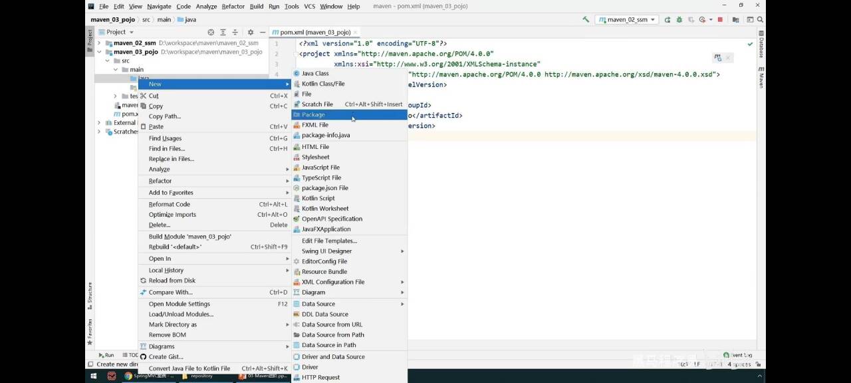The height and width of the screenshot is (383, 851).
Task: Click Copy Path... in context menu
Action: [215, 116]
